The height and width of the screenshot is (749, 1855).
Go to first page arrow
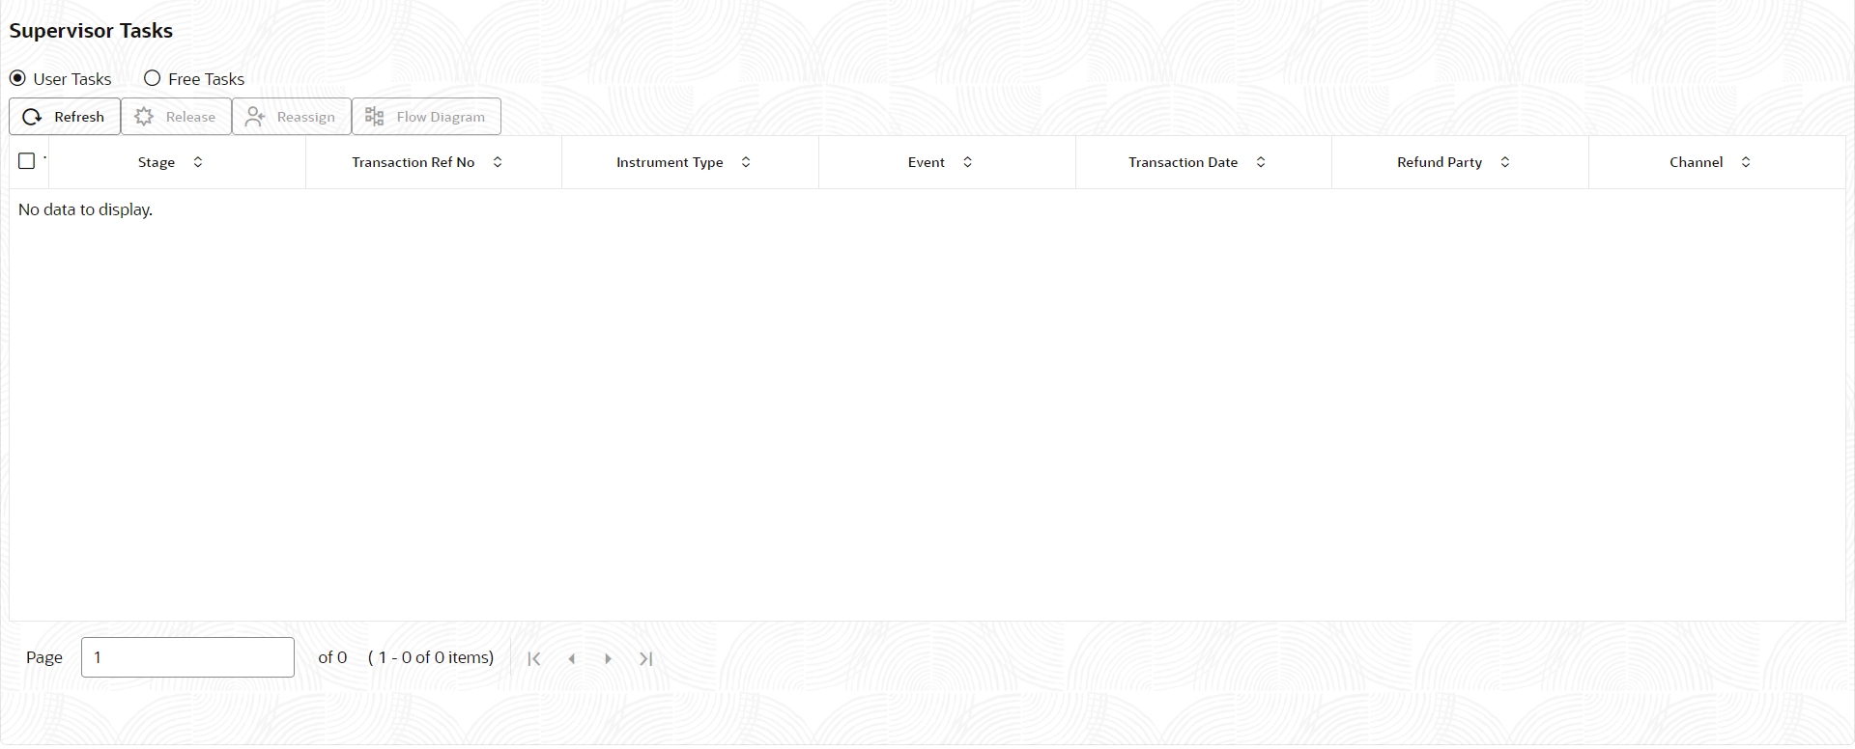[534, 658]
